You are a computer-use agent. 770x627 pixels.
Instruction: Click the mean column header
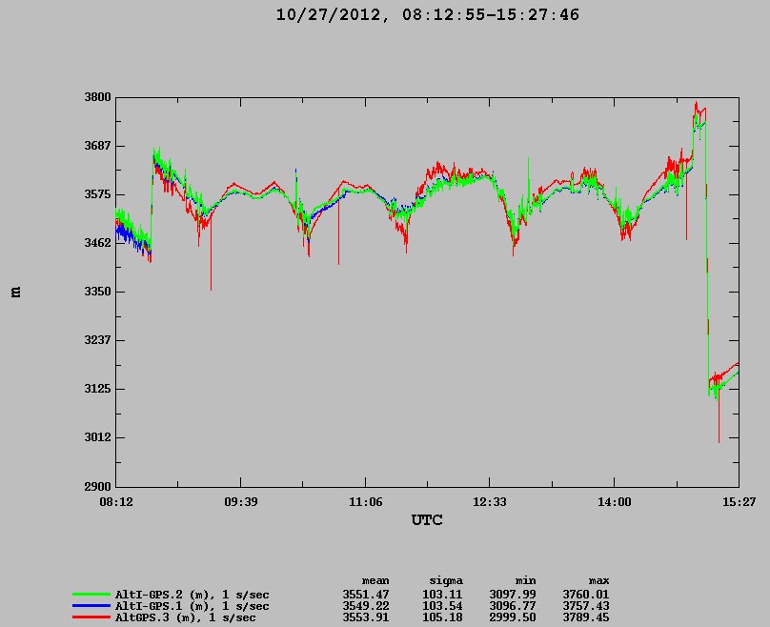point(375,581)
